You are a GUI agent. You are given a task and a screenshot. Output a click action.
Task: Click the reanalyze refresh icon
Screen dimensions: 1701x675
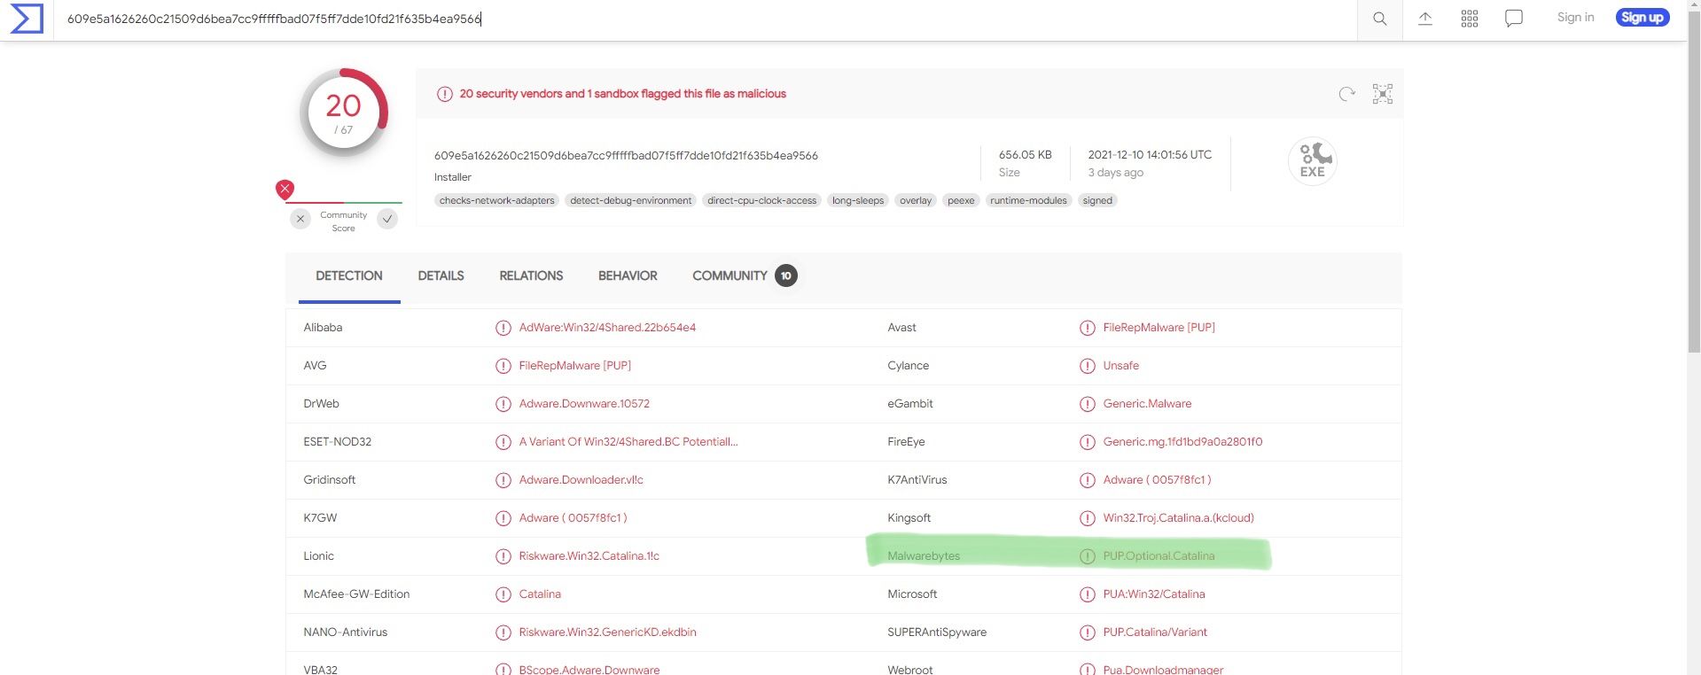[x=1347, y=94]
